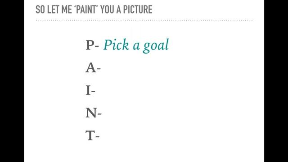Click the word 'goal' in teal text
This screenshot has height=162, width=288.
tap(156, 46)
